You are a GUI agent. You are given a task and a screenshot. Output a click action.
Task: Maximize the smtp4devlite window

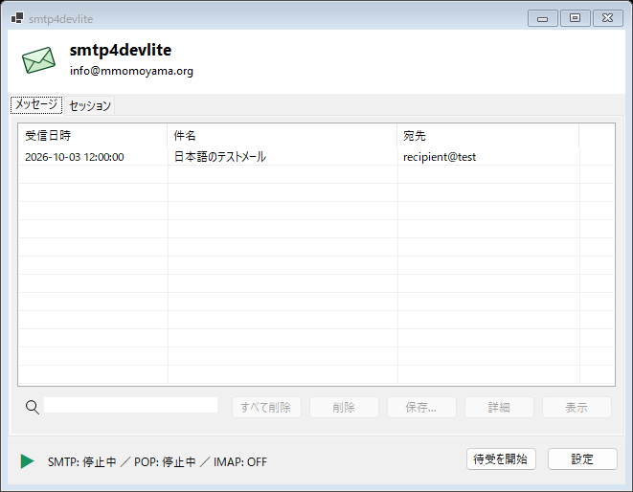(x=575, y=18)
